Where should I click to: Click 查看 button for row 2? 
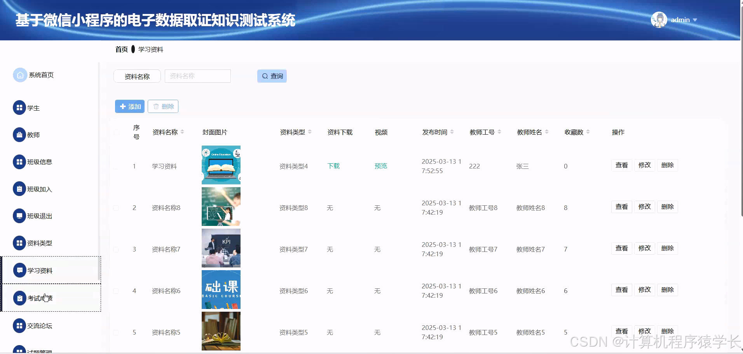621,206
